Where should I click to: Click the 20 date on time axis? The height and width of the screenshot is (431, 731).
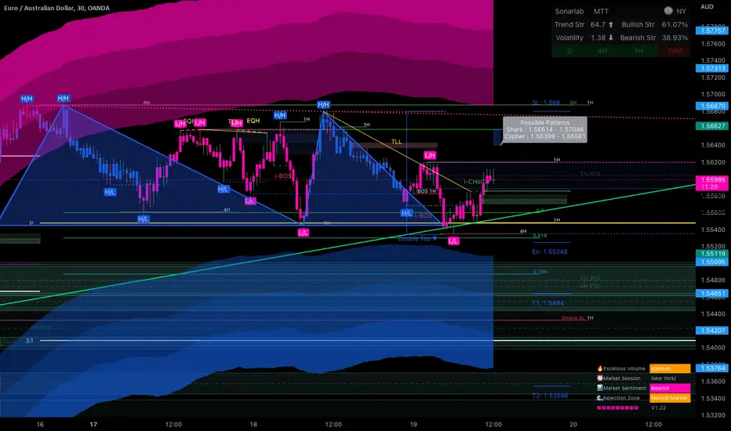point(573,425)
